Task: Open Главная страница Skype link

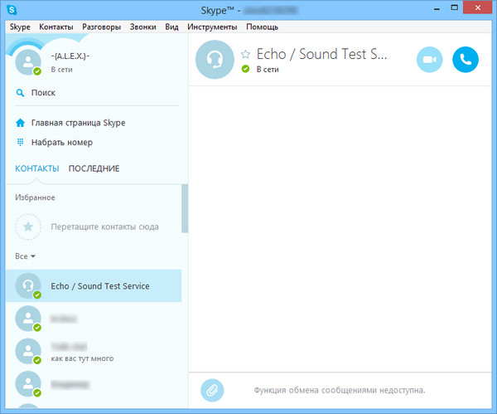Action: [x=78, y=123]
